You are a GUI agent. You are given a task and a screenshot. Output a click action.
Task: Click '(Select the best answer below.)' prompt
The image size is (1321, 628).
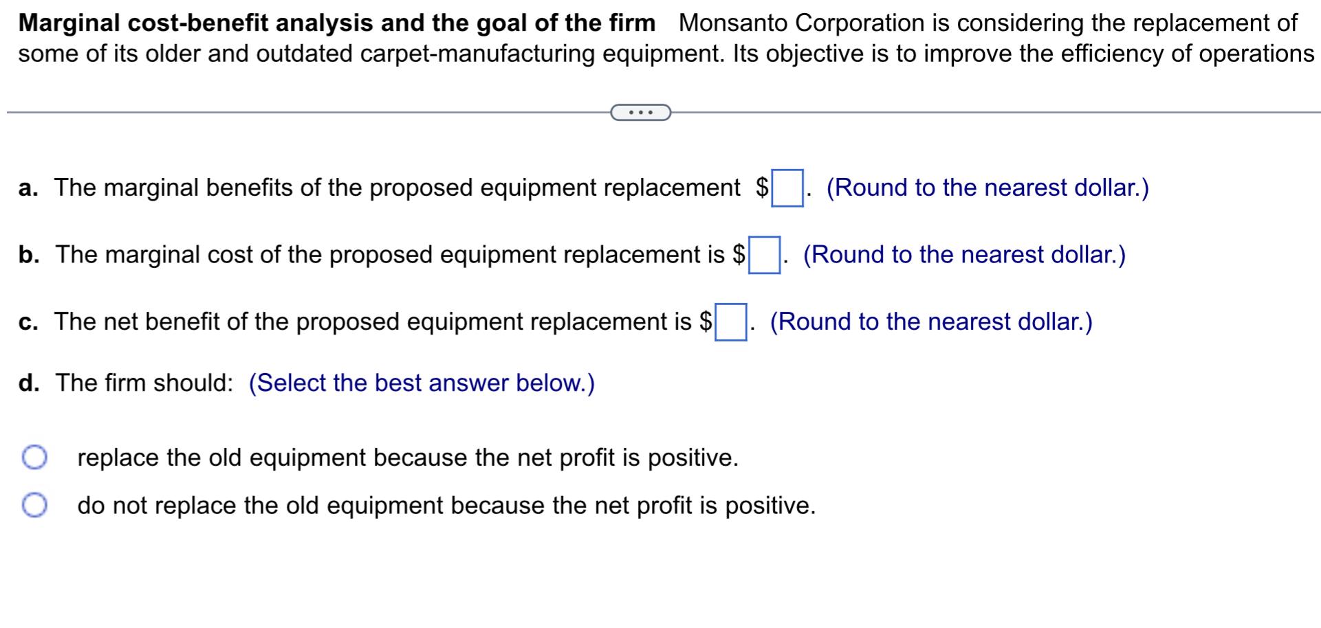tap(421, 383)
